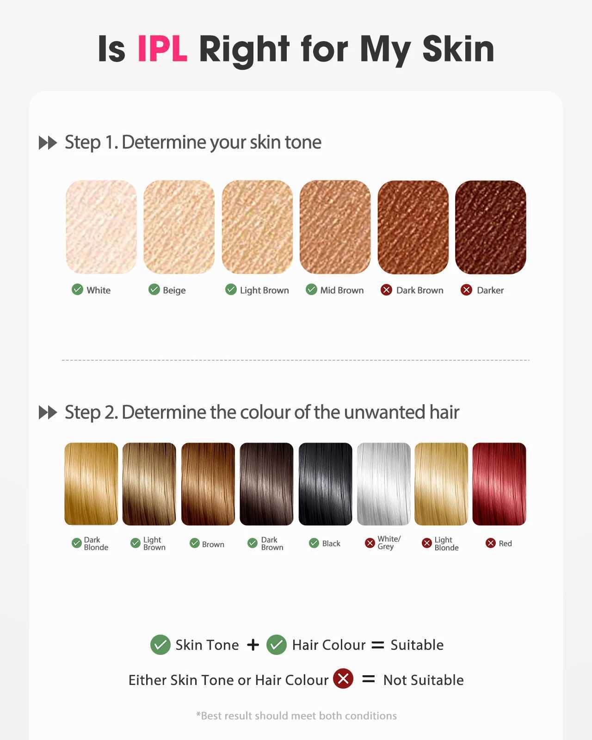Click the red X beside Darker
Screen dimensions: 592x740
[466, 290]
